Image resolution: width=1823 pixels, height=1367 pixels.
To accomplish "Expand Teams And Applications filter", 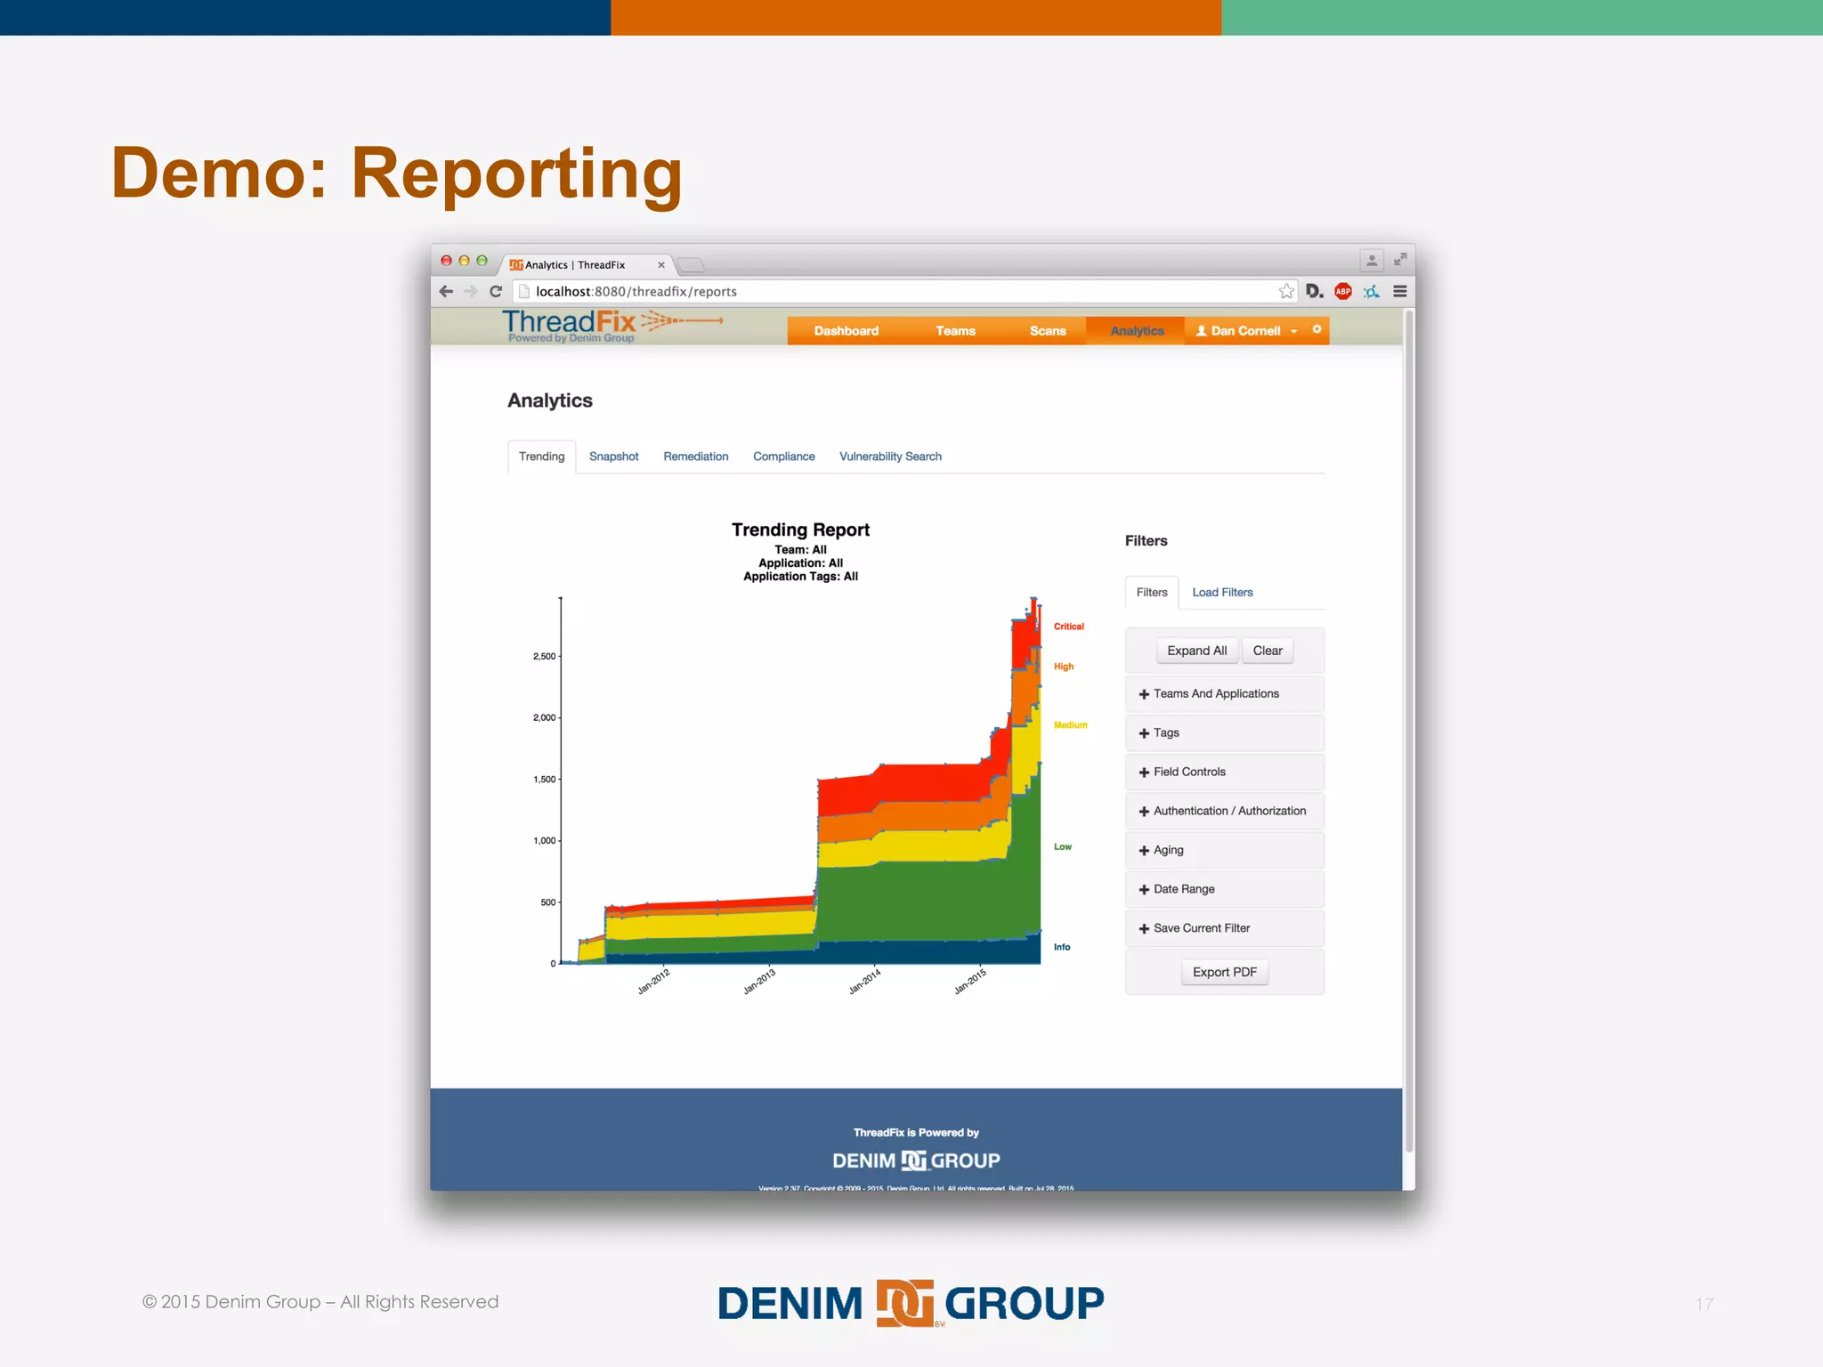I will (1225, 693).
